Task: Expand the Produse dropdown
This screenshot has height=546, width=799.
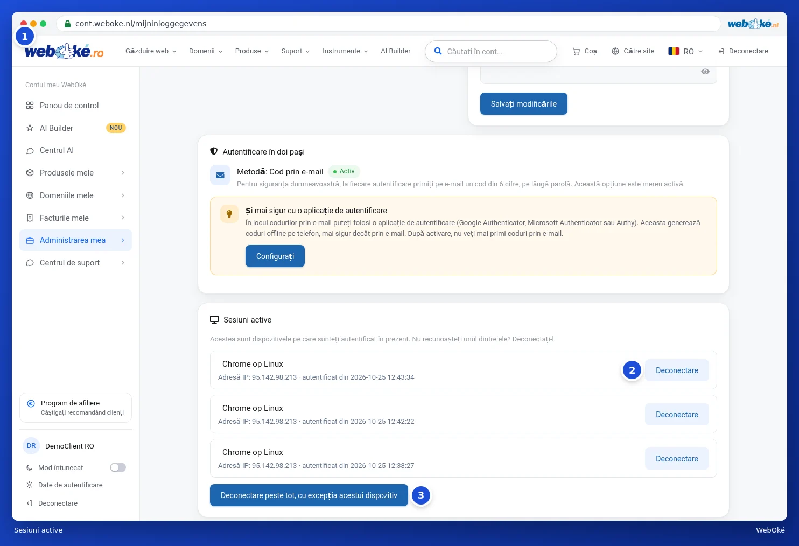Action: pyautogui.click(x=252, y=51)
